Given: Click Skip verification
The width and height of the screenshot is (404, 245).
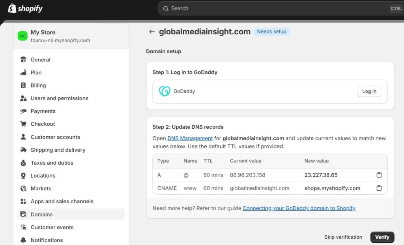Looking at the screenshot, I should [343, 237].
